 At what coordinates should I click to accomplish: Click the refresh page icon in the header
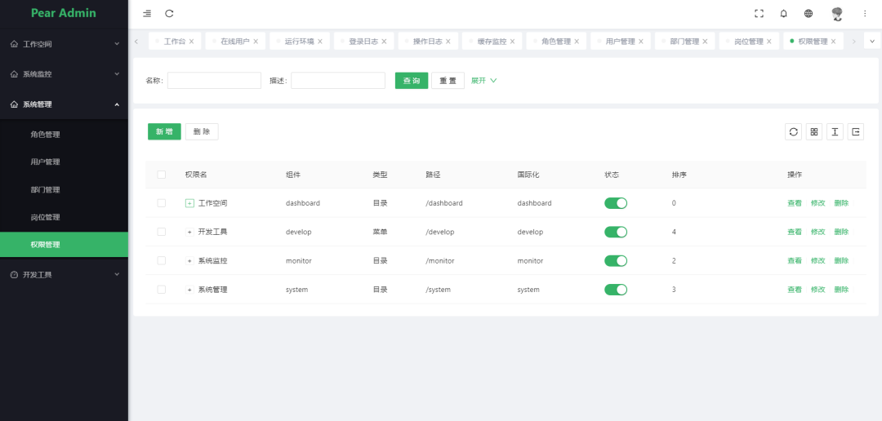[169, 14]
